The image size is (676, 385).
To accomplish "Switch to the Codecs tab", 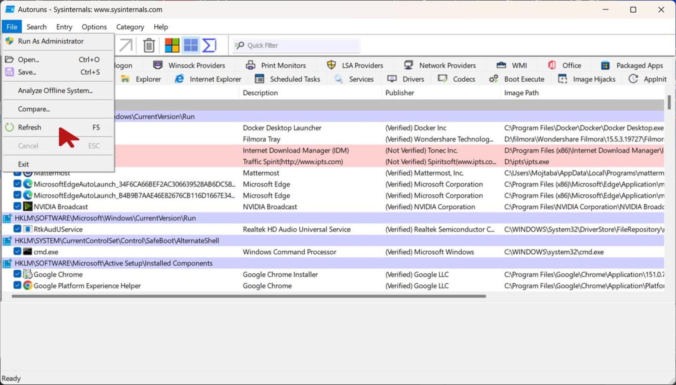I will pos(457,79).
